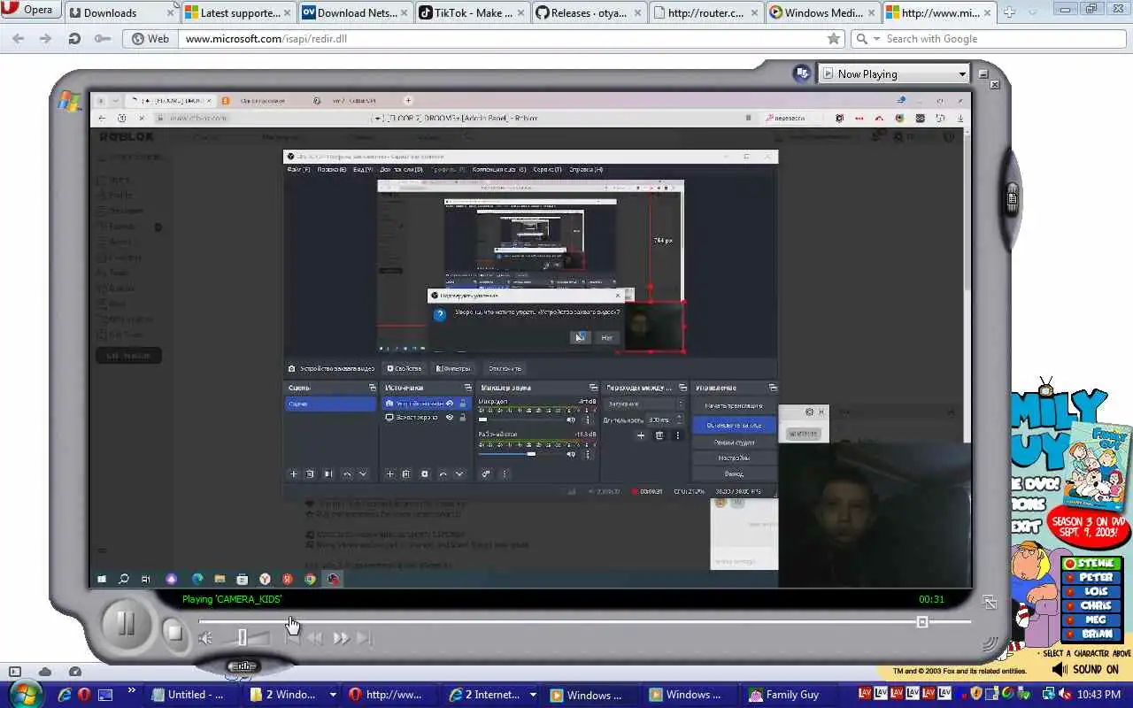Screen dimensions: 1133x708
Task: Click the Show Desktop quick launch icon
Action: (x=105, y=695)
